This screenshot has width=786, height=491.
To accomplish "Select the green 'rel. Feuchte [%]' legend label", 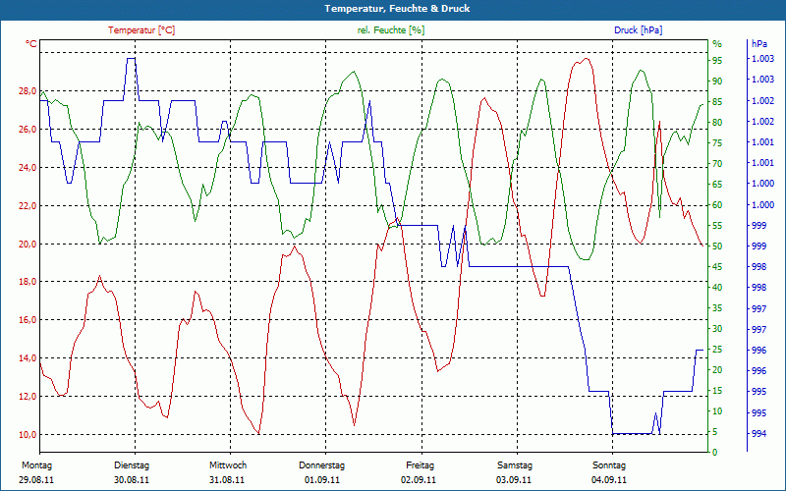I will 391,30.
